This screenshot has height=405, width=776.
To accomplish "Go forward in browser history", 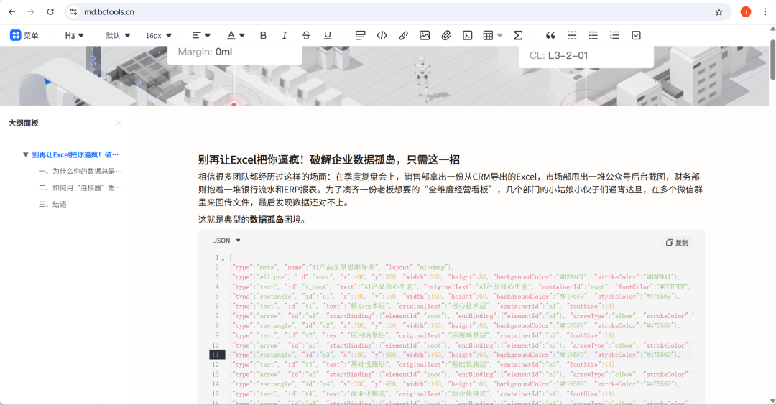I will [x=31, y=12].
